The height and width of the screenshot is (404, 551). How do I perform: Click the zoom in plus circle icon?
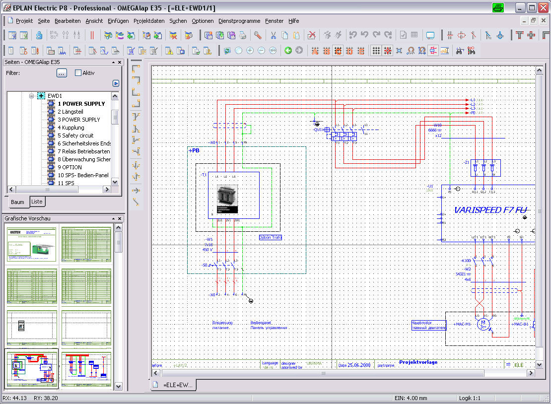(250, 51)
